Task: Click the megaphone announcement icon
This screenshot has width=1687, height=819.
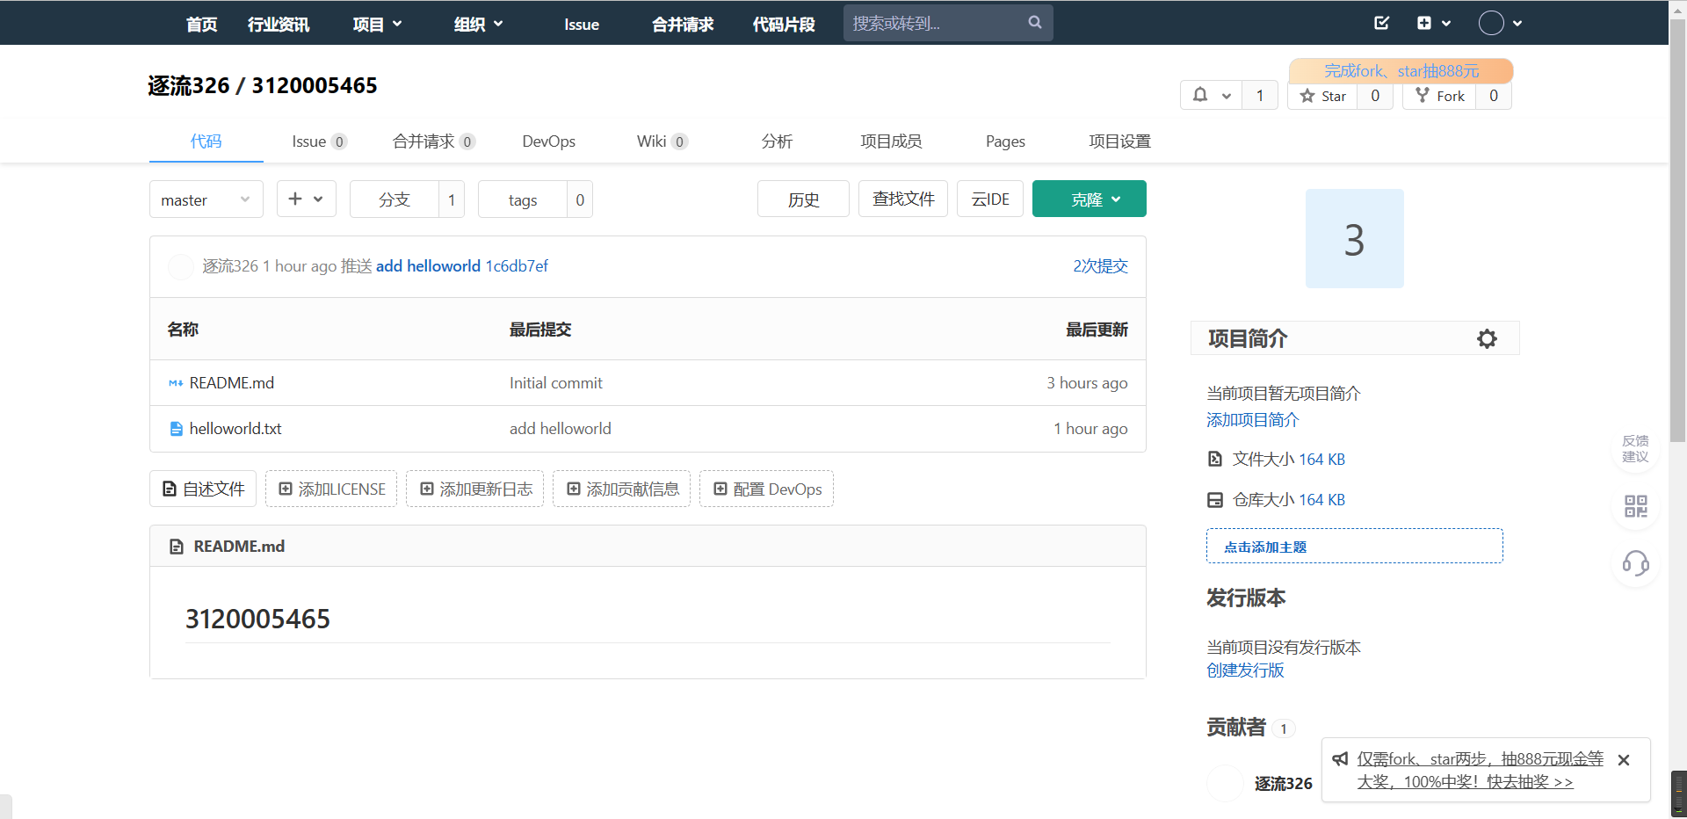Action: pos(1340,759)
